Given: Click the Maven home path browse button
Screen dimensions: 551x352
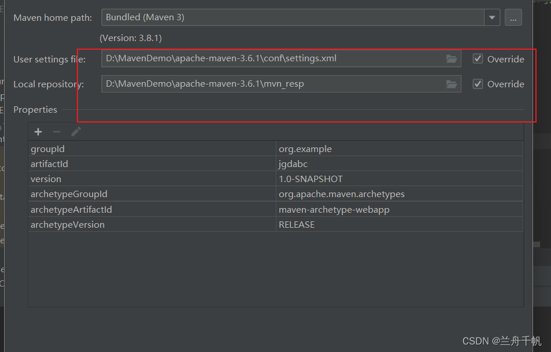Looking at the screenshot, I should click(513, 17).
